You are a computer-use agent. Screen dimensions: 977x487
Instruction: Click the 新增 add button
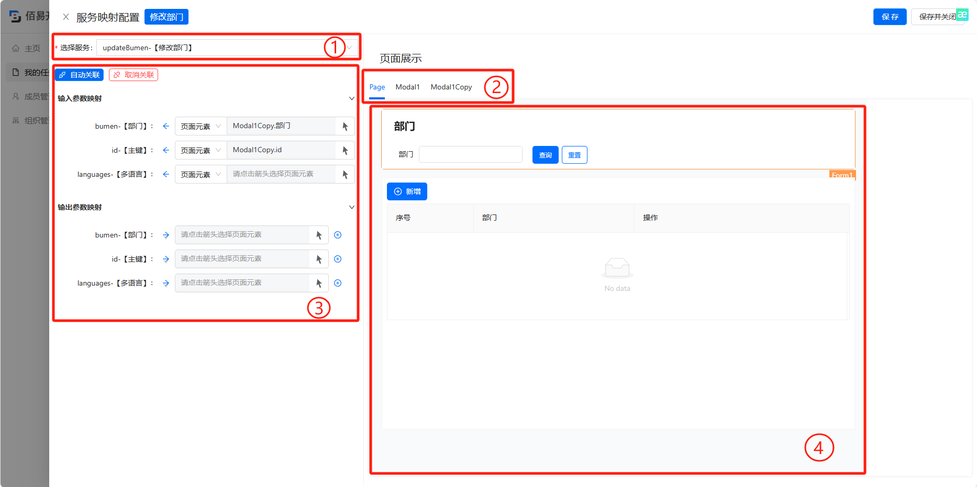tap(407, 191)
